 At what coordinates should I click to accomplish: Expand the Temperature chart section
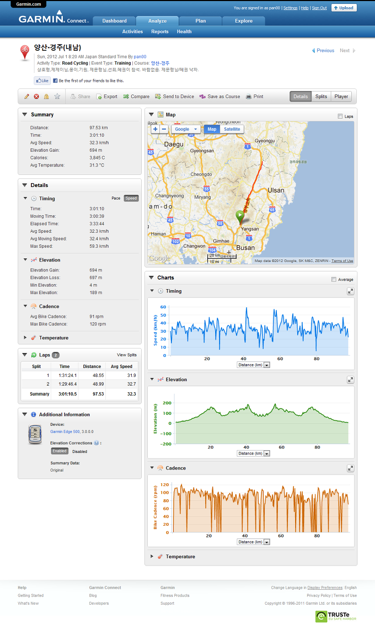(152, 557)
